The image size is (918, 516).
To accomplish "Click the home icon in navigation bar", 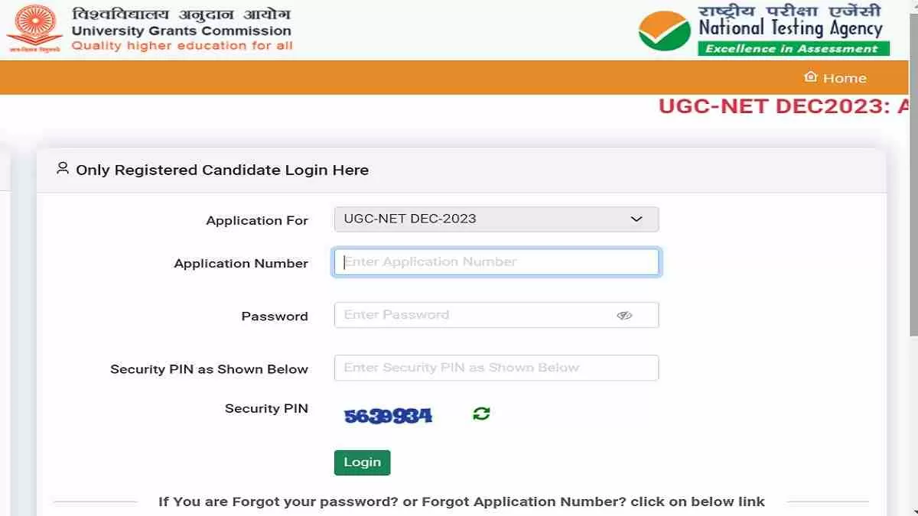I will pyautogui.click(x=810, y=77).
